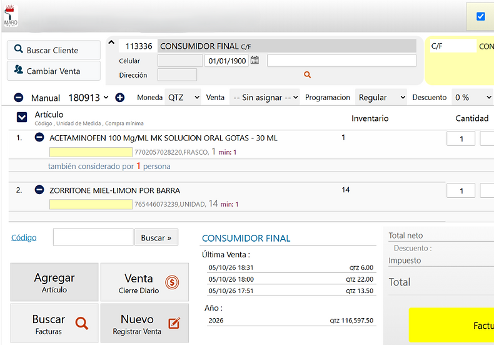Click Cambiar Venta button

[54, 71]
